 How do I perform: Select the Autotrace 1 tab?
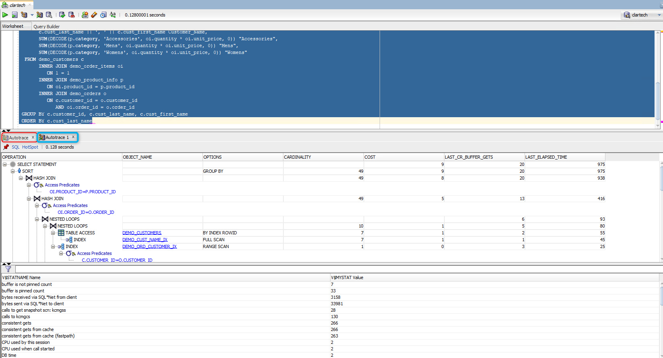pos(57,137)
